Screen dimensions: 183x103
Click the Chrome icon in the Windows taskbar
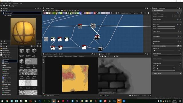7,101
